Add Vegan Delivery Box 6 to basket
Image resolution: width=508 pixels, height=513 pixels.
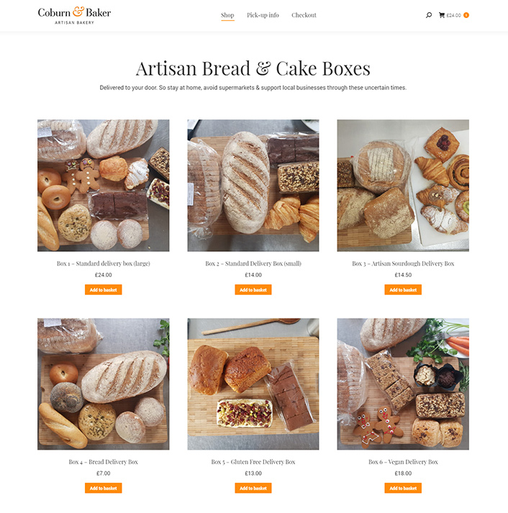(x=403, y=488)
